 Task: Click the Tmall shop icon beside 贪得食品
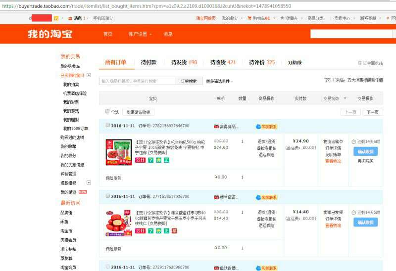(x=216, y=126)
